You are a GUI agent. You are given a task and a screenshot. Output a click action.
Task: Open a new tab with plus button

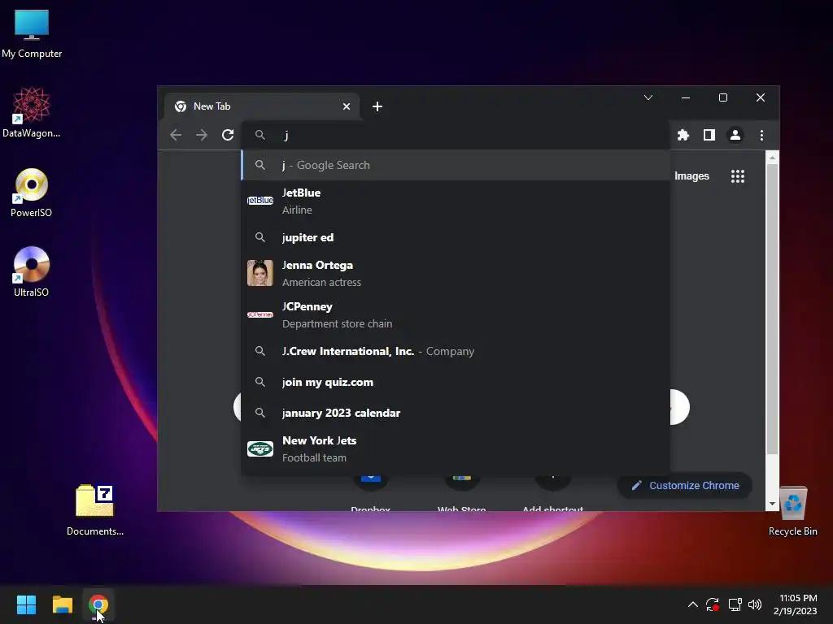click(377, 106)
